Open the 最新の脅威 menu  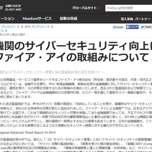[x=68, y=18]
